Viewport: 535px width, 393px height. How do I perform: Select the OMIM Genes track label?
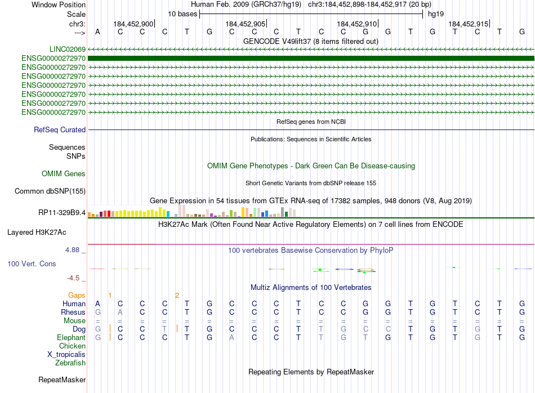[64, 173]
